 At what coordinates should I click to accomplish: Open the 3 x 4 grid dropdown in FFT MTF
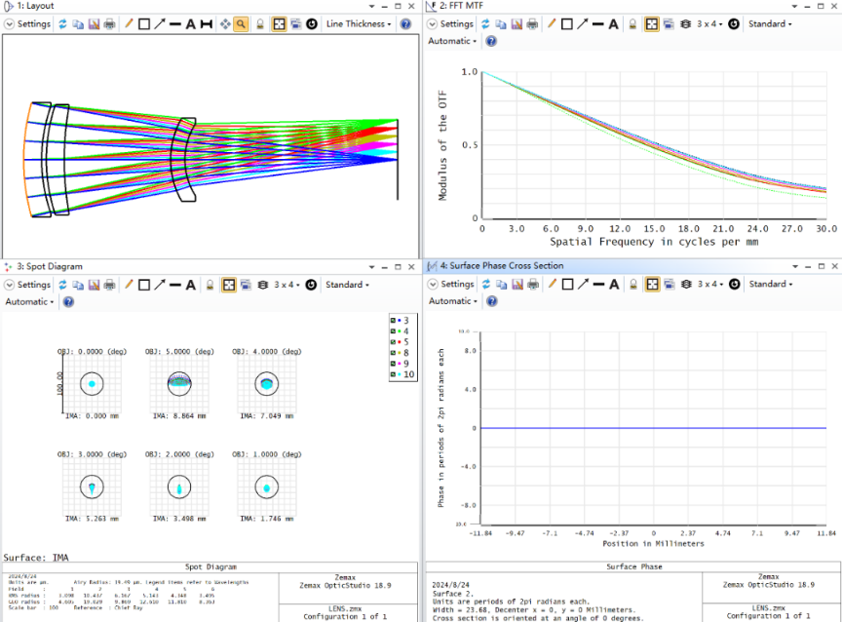[708, 23]
